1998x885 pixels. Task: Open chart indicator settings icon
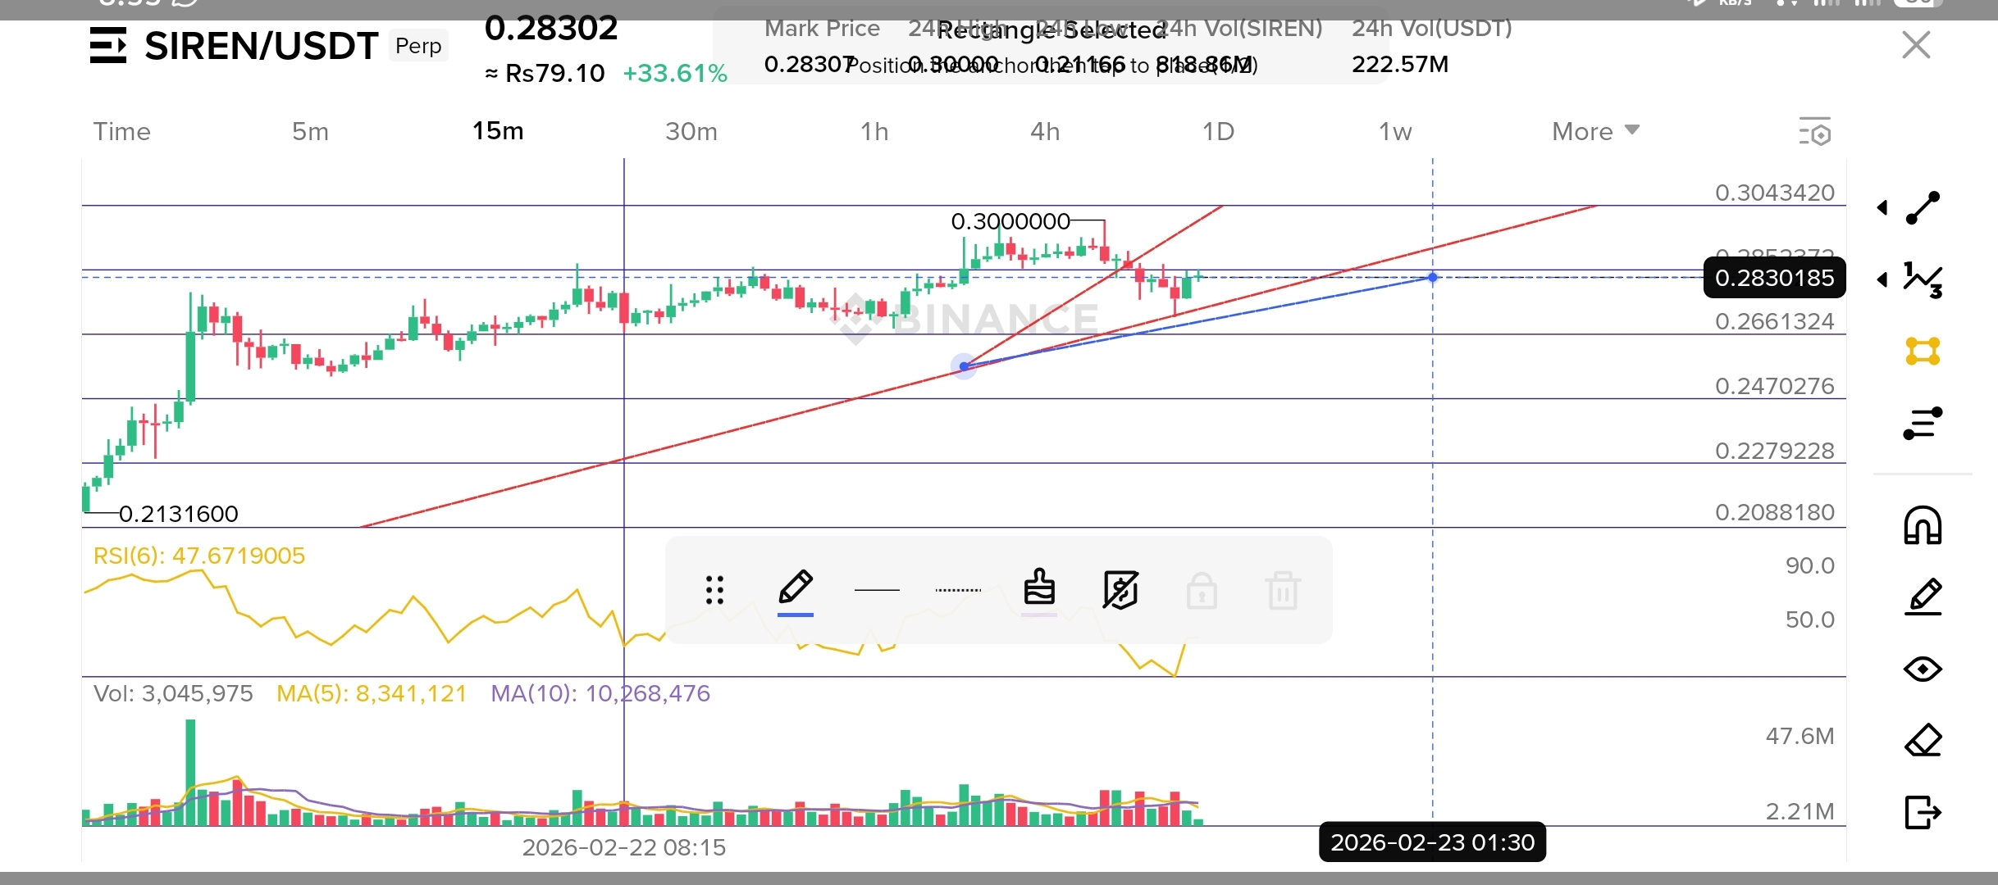1815,132
